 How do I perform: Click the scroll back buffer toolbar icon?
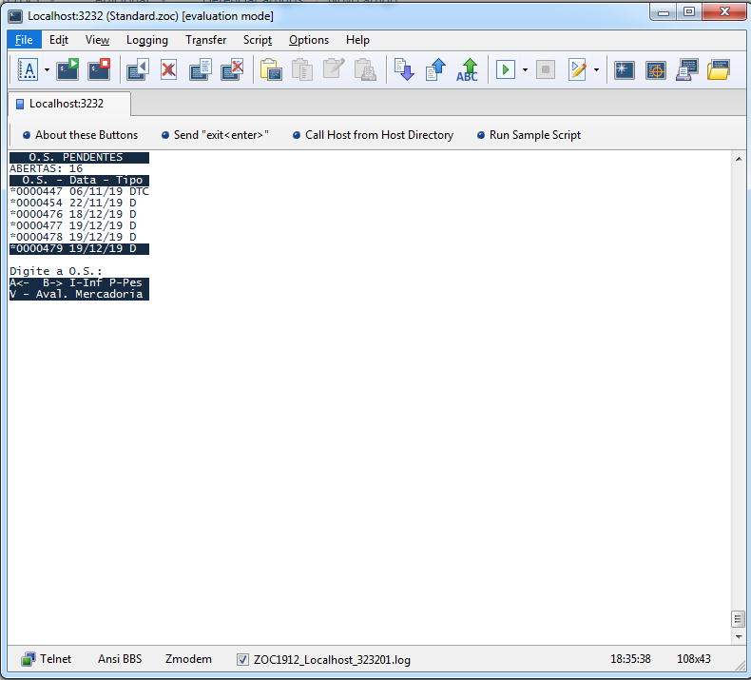coord(138,70)
